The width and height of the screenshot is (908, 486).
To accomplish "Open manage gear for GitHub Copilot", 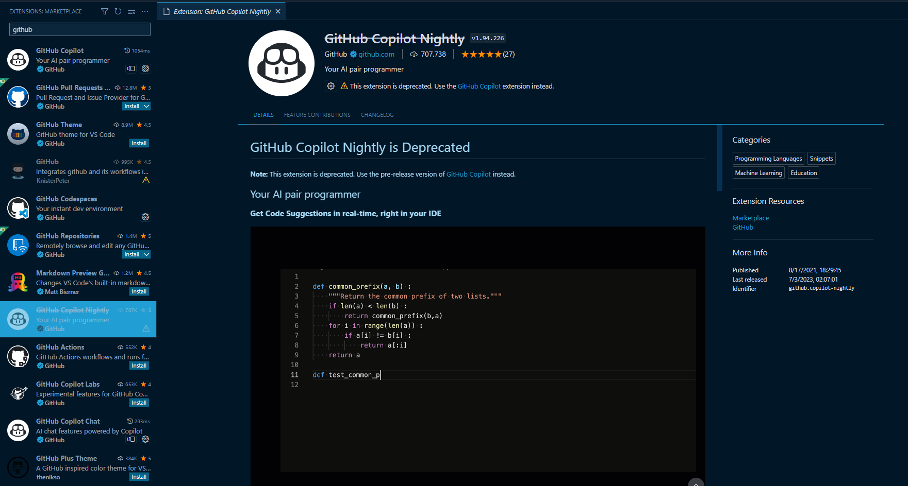I will tap(145, 68).
